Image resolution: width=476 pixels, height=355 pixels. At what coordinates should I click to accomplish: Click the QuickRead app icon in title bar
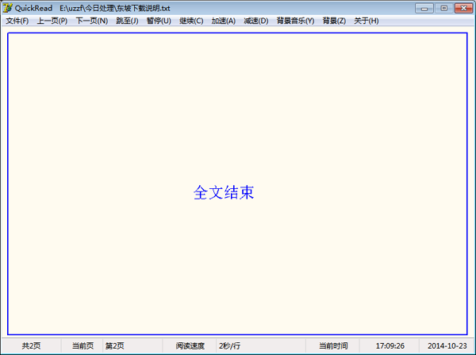(x=7, y=8)
